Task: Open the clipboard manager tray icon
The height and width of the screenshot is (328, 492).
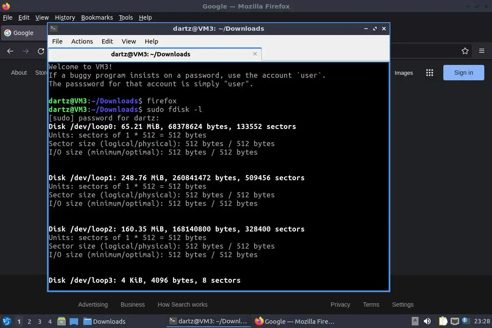Action: (x=443, y=322)
